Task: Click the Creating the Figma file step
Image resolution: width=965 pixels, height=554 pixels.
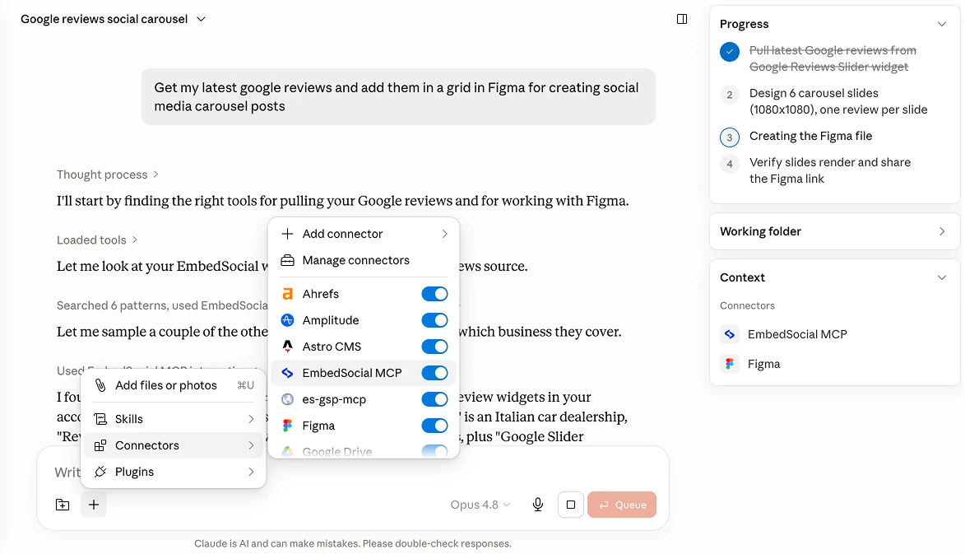Action: pos(810,136)
